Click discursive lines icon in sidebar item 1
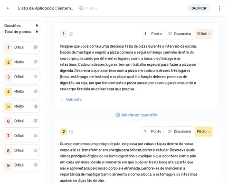The width and height of the screenshot is (228, 183). 36,47
